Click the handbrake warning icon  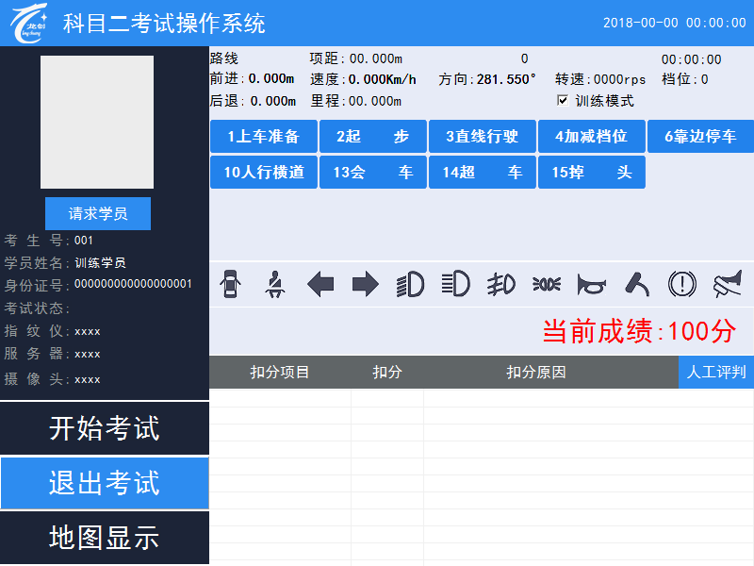click(681, 284)
